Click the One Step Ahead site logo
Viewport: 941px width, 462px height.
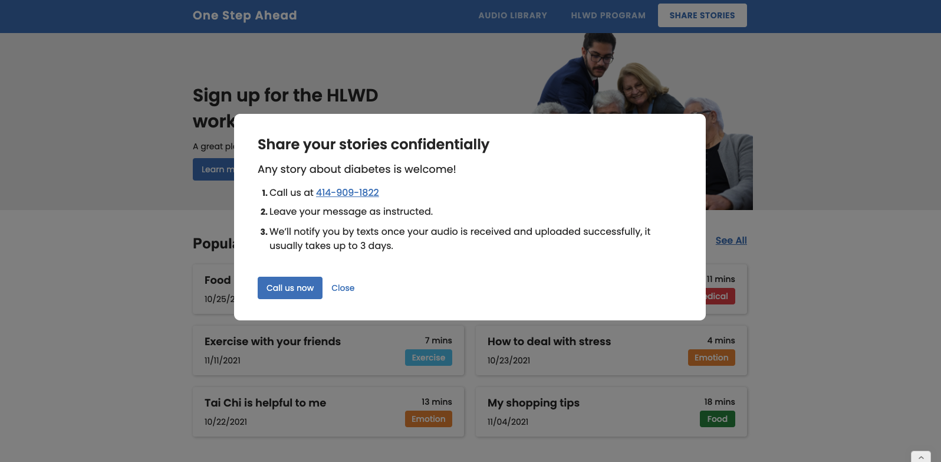pos(245,15)
